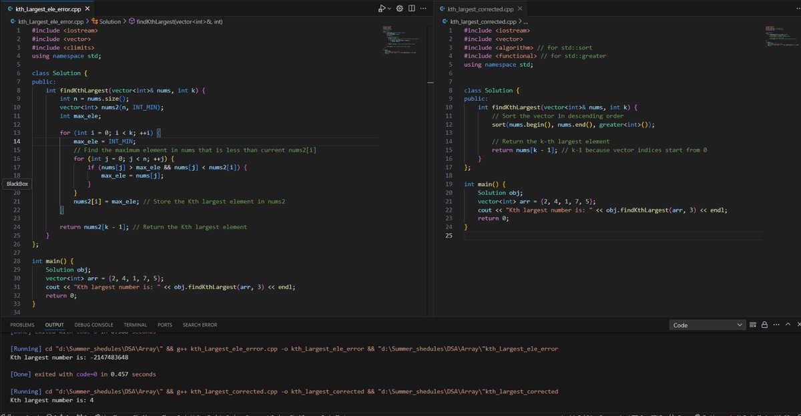
Task: Click 'using namespace std;' in left editor
Action: click(66, 56)
